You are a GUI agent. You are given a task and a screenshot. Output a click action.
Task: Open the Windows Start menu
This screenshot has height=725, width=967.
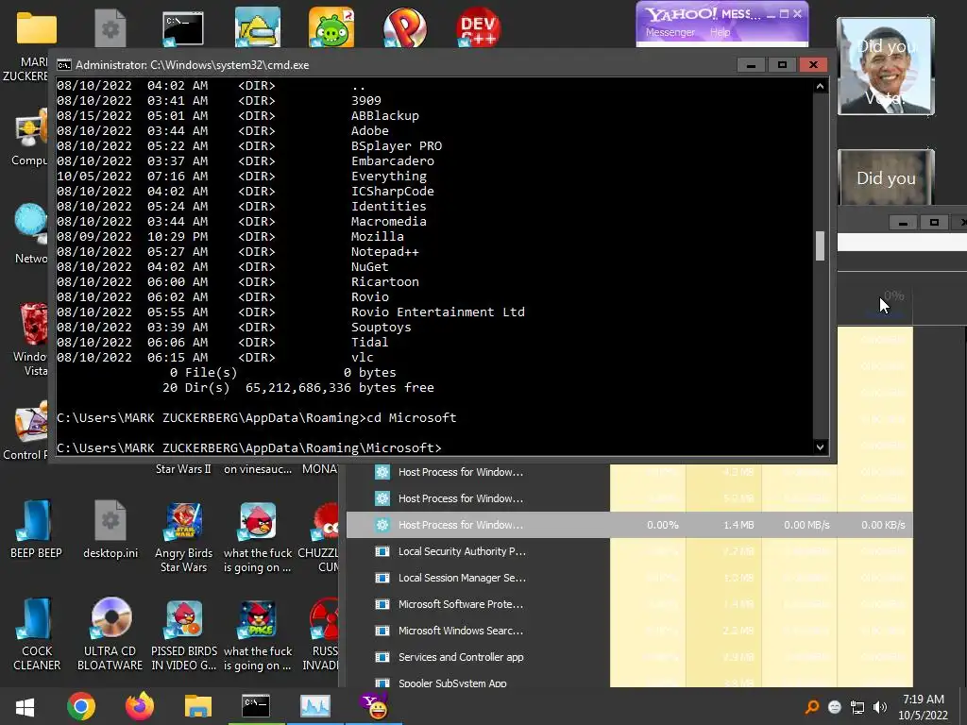pyautogui.click(x=25, y=706)
